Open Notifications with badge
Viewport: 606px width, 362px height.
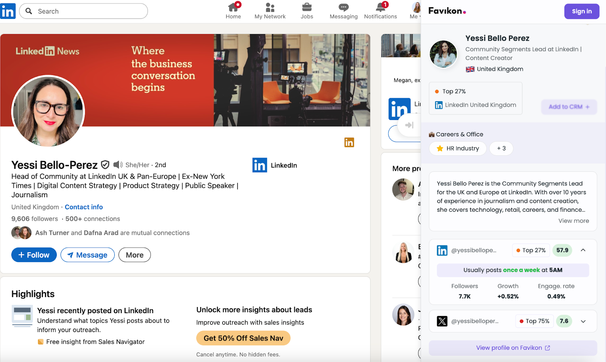[381, 11]
